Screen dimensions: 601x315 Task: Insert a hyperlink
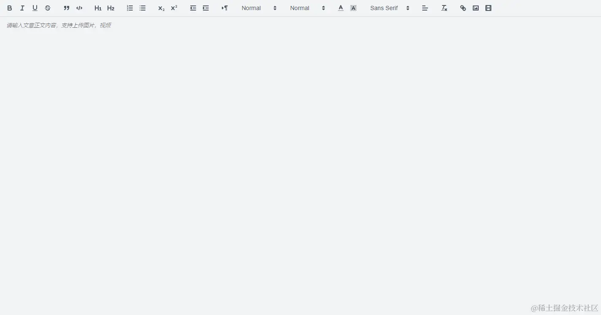463,8
